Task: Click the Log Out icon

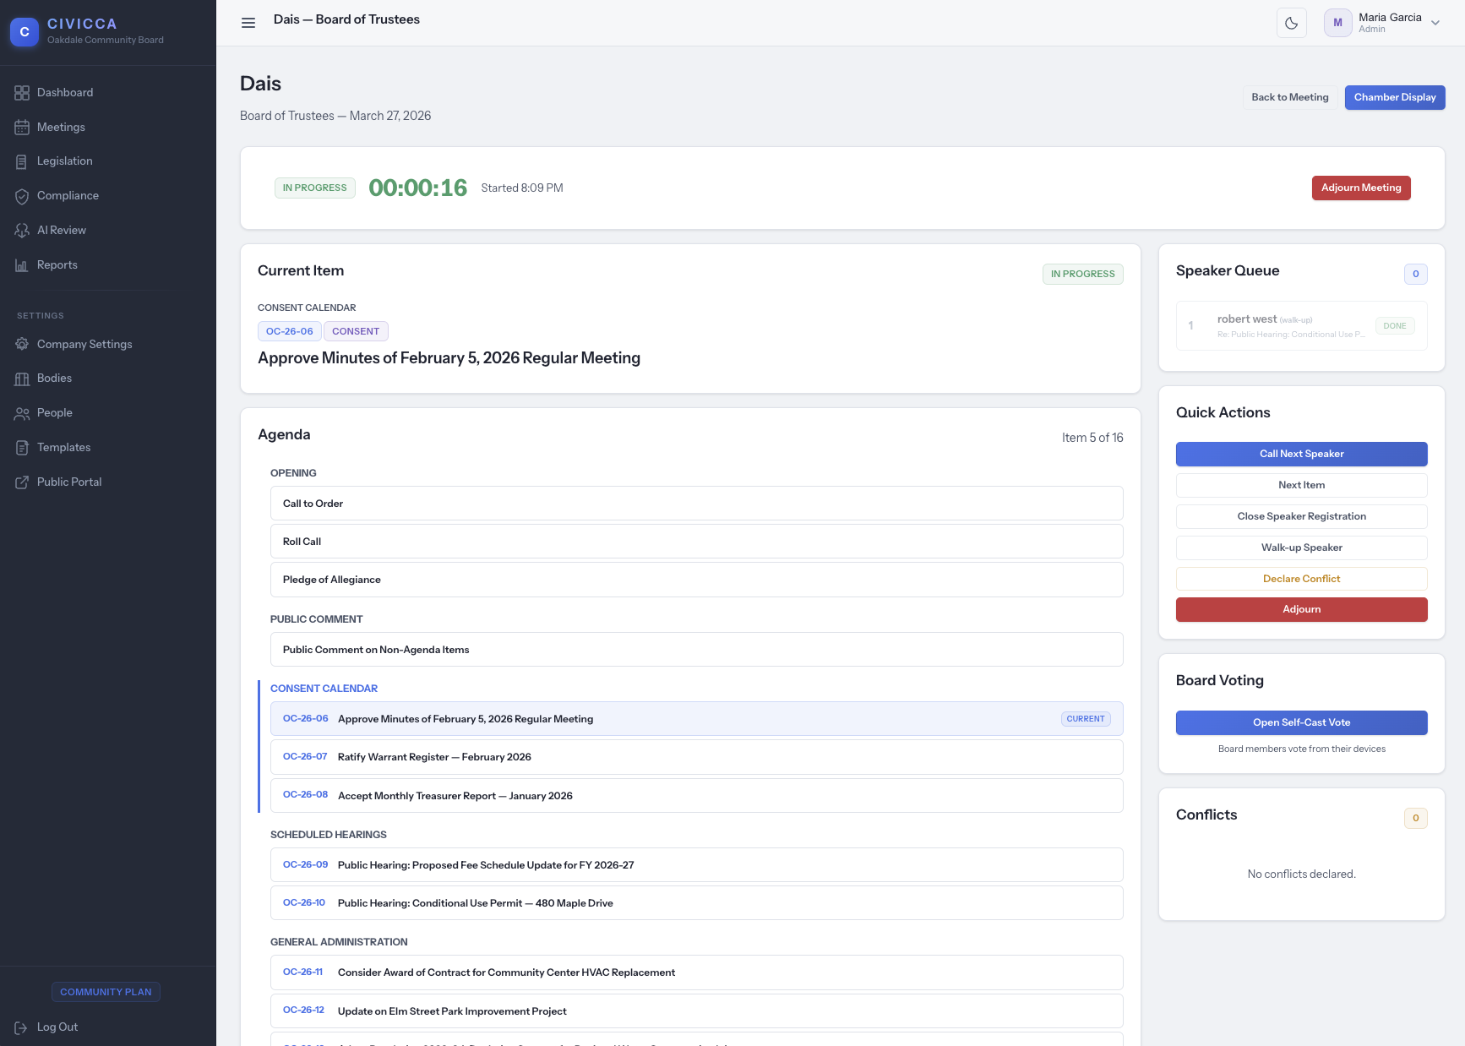Action: [20, 1027]
